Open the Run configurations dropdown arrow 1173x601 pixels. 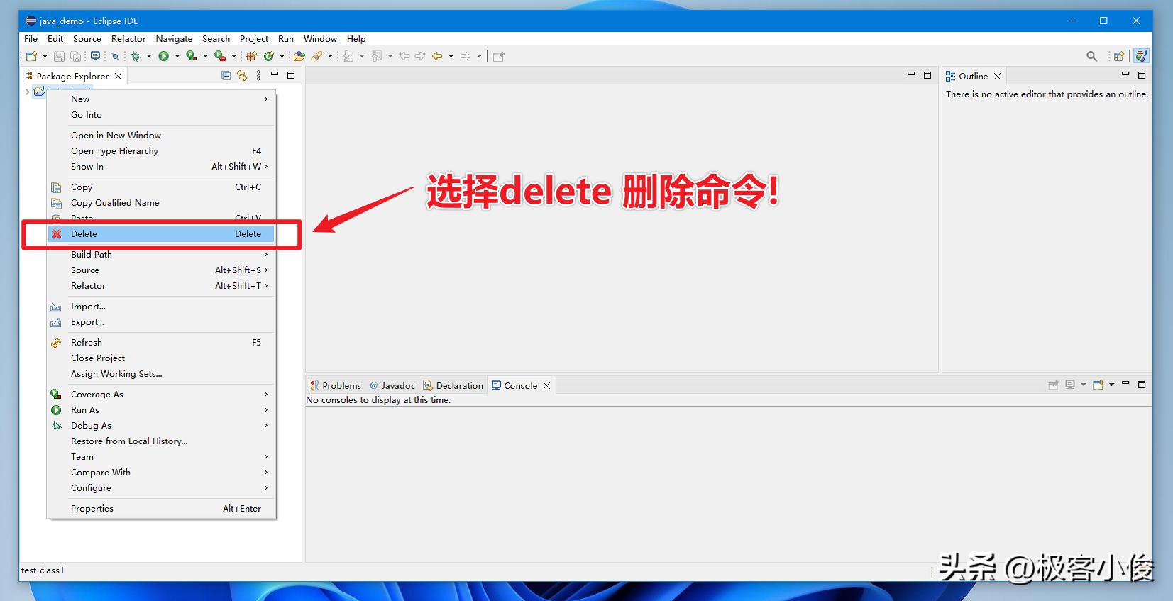pos(177,56)
